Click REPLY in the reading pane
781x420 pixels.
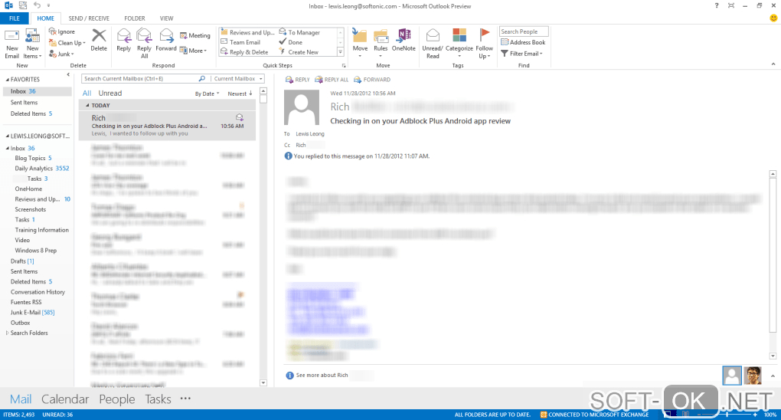point(297,80)
